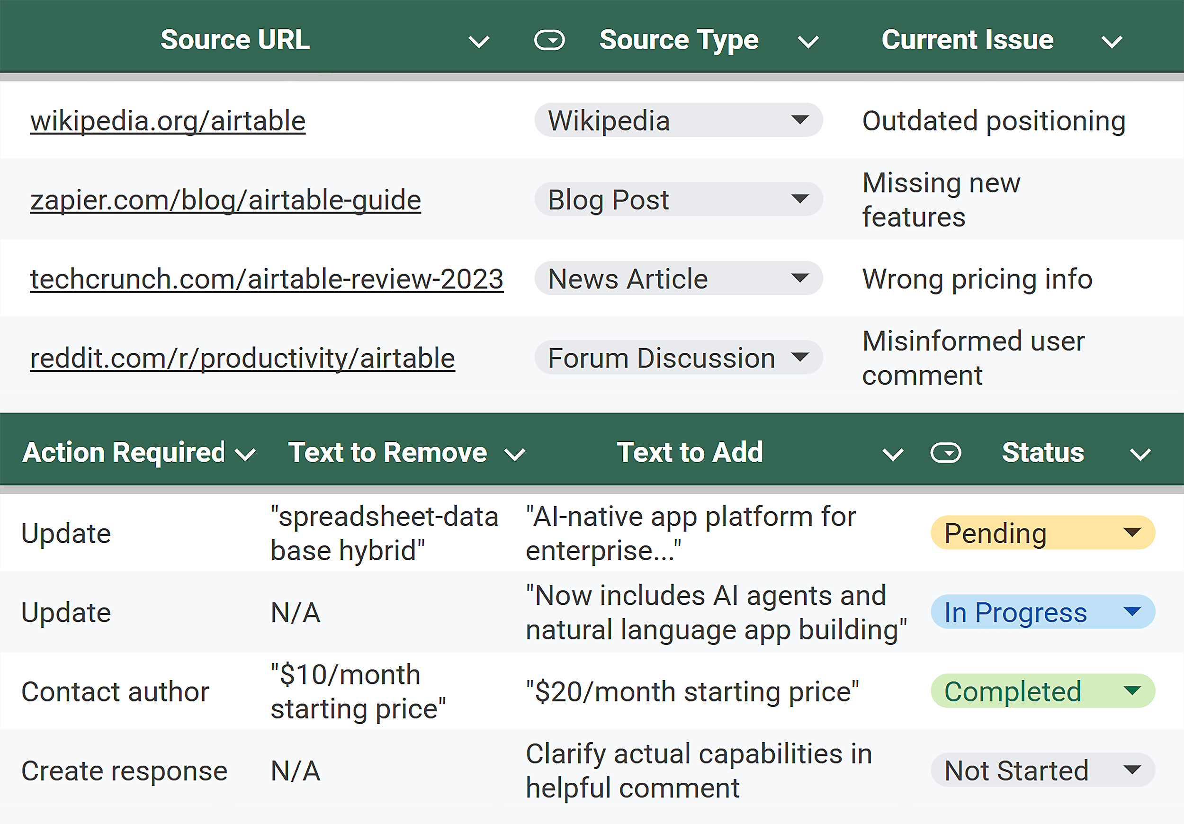Open the Source URL column header chevron

coord(479,41)
